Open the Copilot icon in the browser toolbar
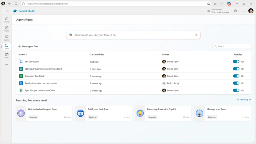Screen dimensions: 256x144 229,4
